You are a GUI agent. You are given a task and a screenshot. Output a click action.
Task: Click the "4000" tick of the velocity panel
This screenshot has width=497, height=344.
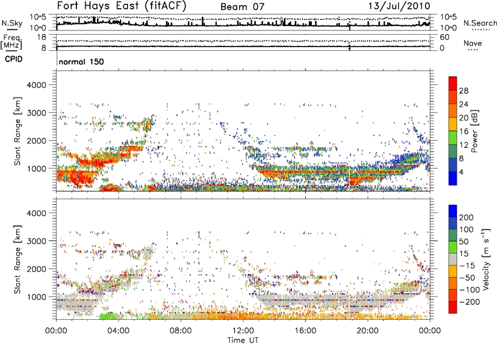37,213
